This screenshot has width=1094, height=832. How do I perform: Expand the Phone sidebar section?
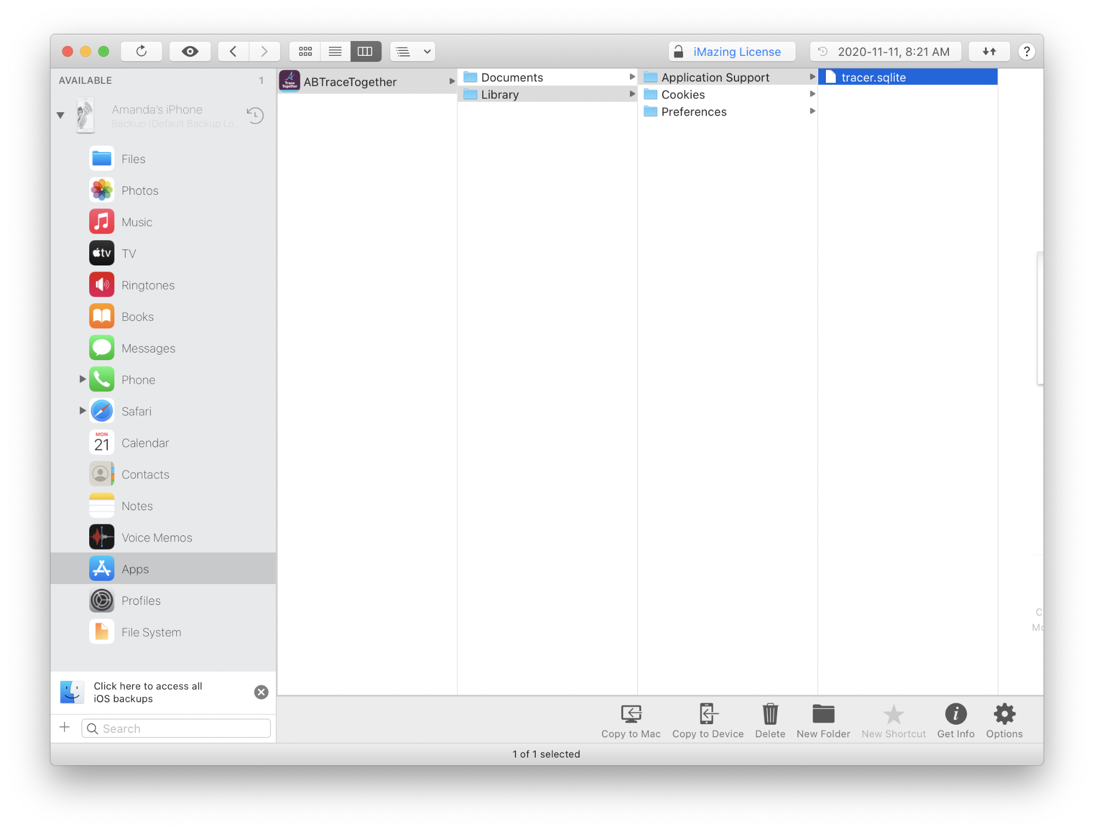tap(82, 379)
